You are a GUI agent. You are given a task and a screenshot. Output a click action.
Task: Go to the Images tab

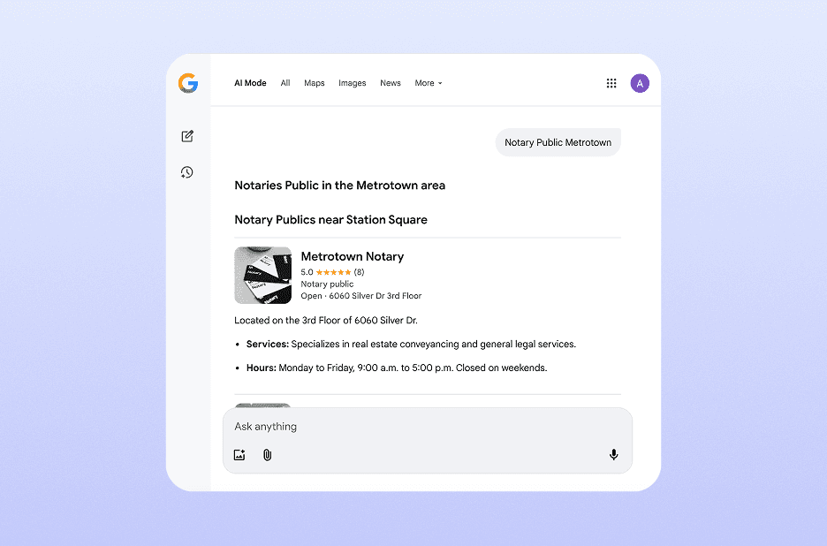[x=352, y=83]
